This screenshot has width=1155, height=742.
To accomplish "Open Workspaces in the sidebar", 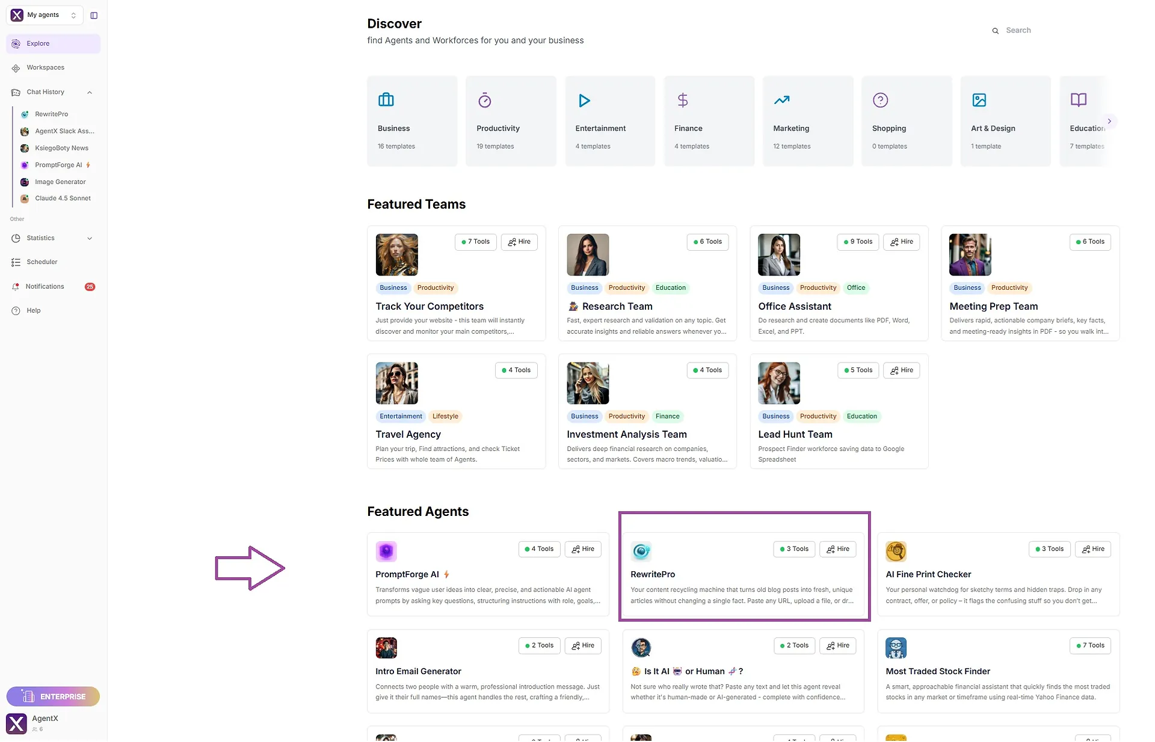I will point(45,68).
